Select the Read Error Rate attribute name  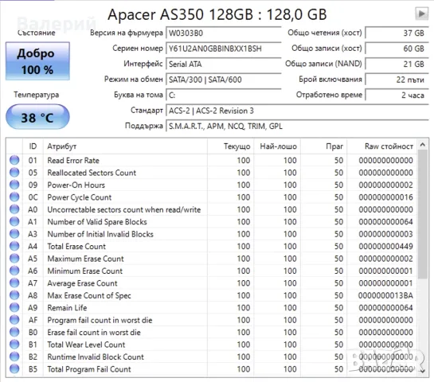[x=73, y=161]
